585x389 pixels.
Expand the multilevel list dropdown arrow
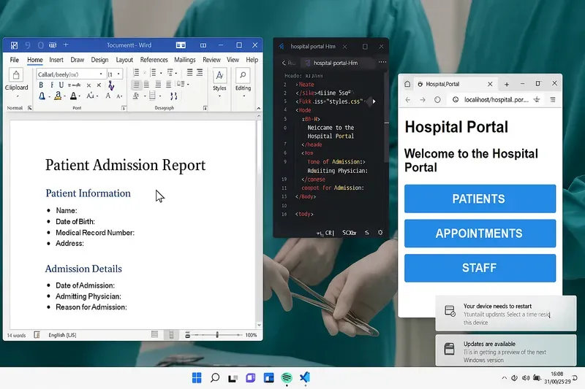(x=176, y=73)
